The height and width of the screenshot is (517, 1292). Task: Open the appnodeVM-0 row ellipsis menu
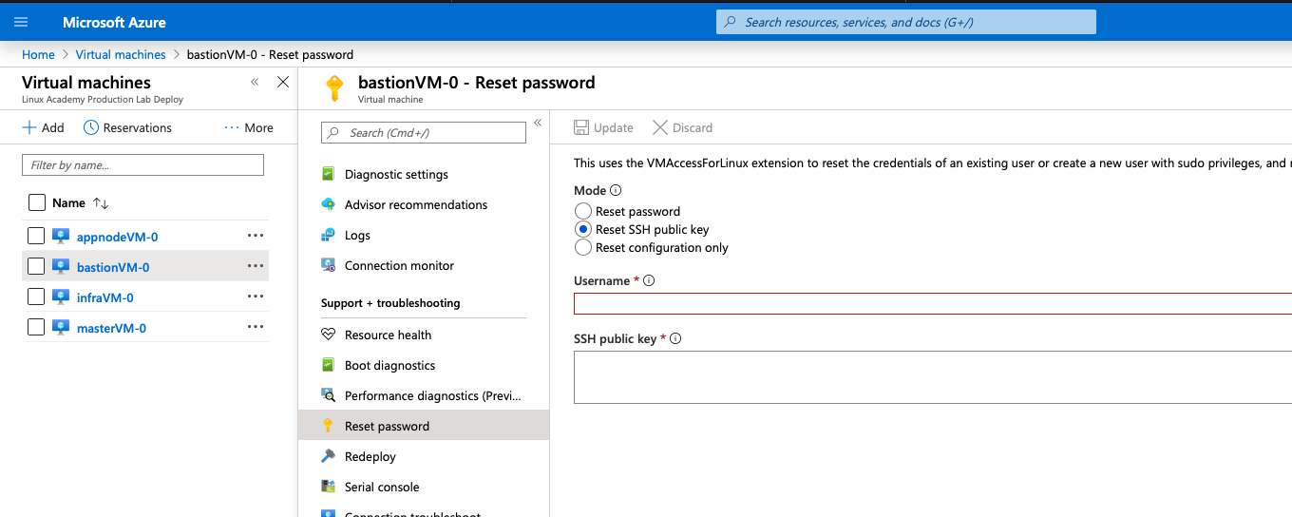[x=256, y=236]
